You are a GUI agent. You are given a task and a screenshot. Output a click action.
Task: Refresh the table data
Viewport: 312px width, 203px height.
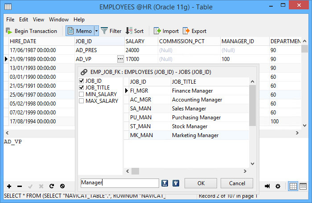[x=52, y=186]
